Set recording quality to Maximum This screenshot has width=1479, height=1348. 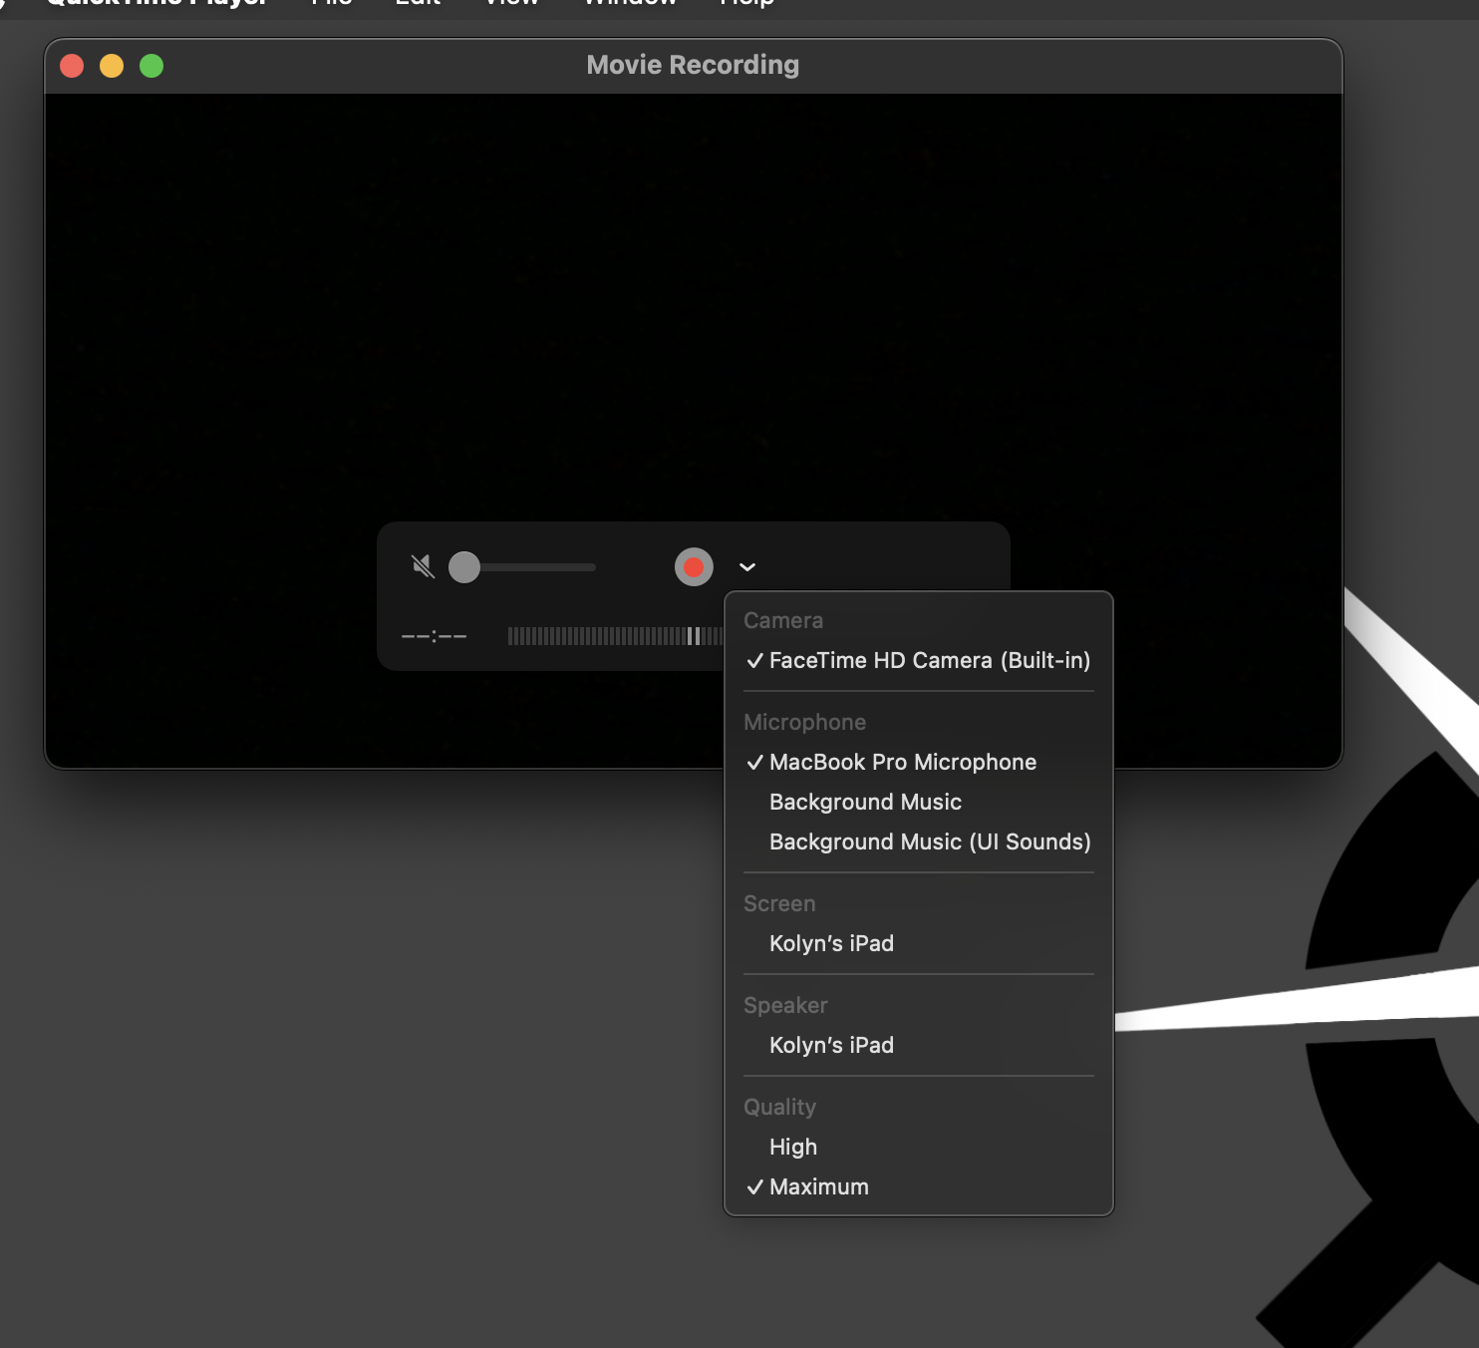click(x=818, y=1186)
